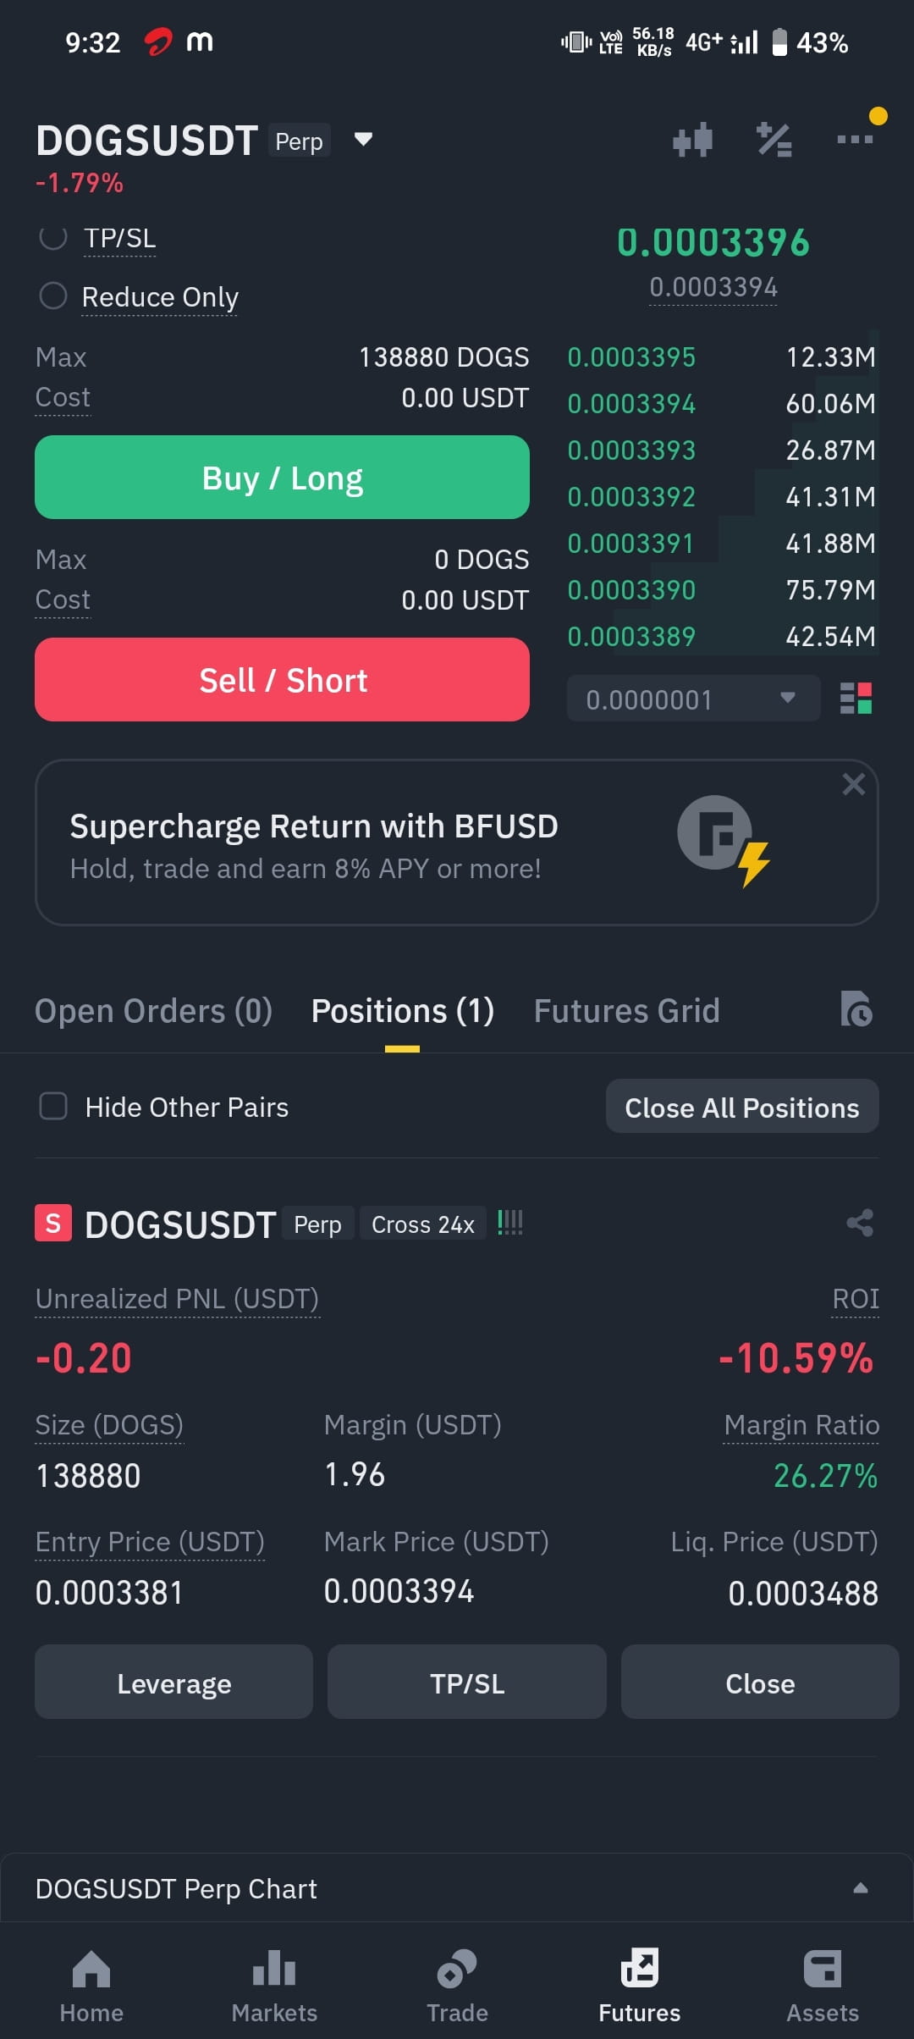Select the 0.0003390 bid price row

[722, 589]
